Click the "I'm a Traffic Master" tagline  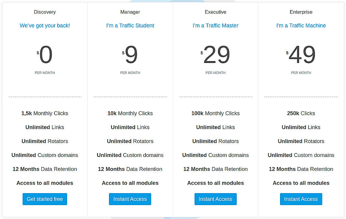(x=215, y=26)
